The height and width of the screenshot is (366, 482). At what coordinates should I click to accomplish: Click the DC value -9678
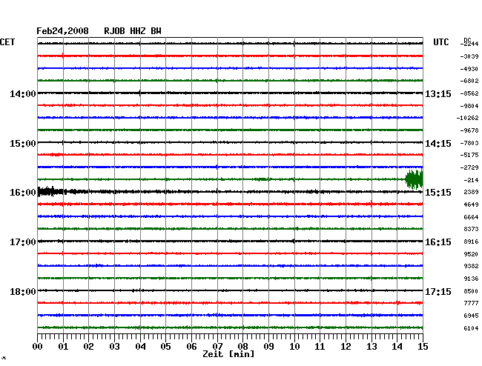469,131
